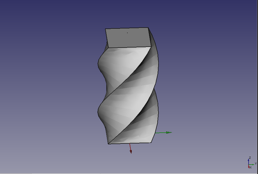Click the Z label on corner axis indicator

(250, 158)
